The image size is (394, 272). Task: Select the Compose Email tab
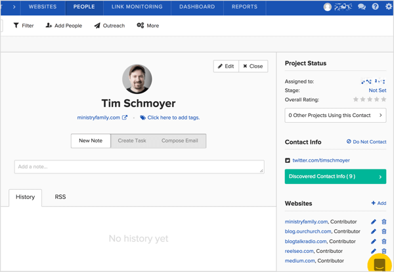pyautogui.click(x=180, y=141)
